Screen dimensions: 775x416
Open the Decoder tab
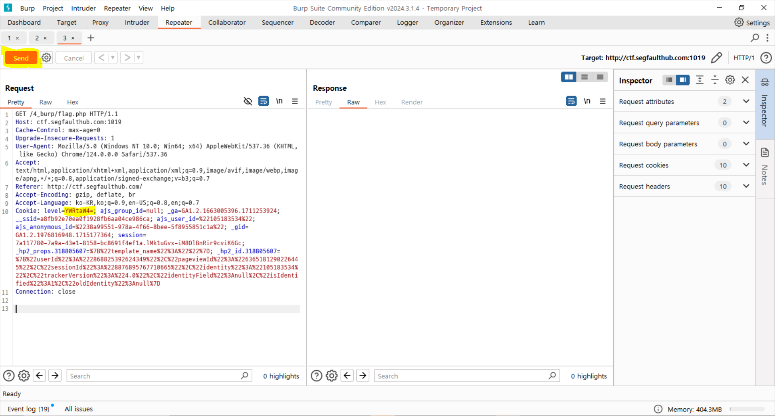(x=322, y=23)
